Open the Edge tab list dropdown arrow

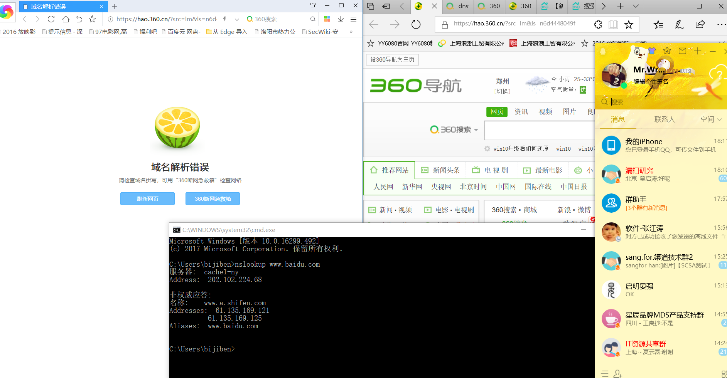[x=636, y=6]
